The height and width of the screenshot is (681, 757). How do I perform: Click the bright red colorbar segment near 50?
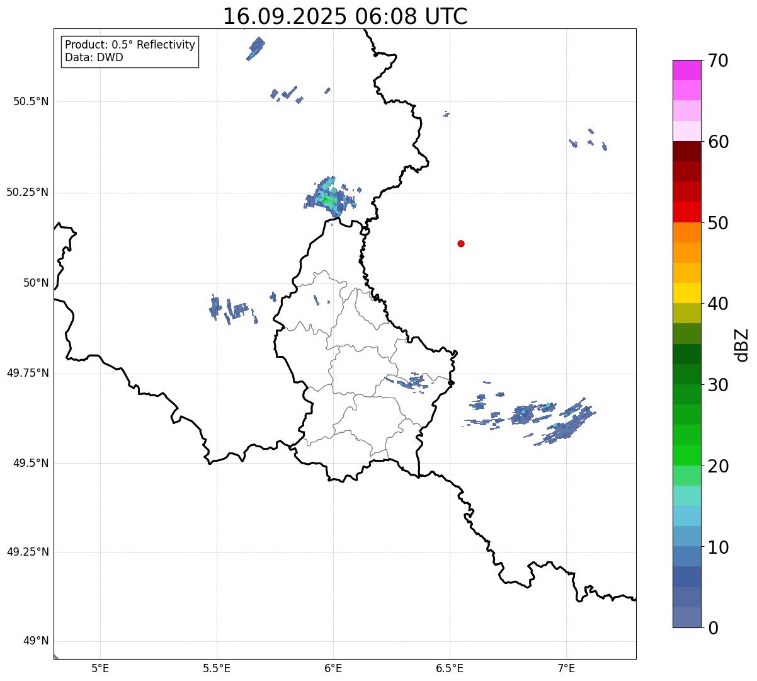pyautogui.click(x=687, y=212)
